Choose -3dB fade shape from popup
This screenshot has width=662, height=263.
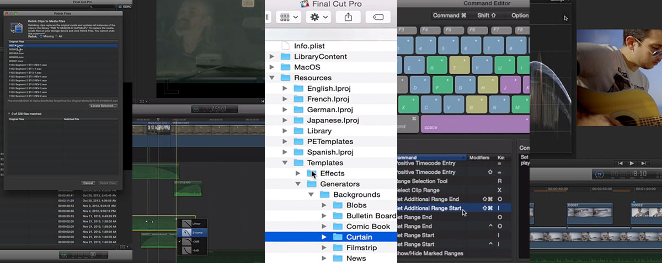(191, 250)
